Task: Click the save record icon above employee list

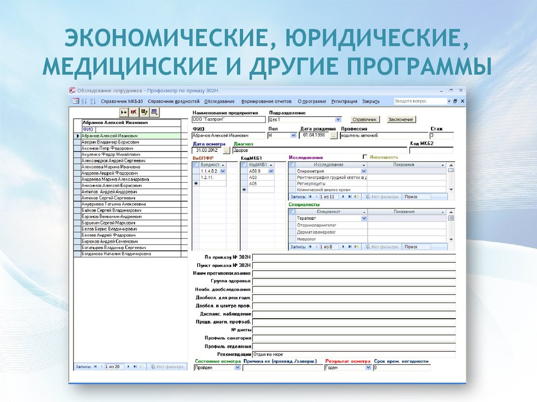Action: click(144, 112)
